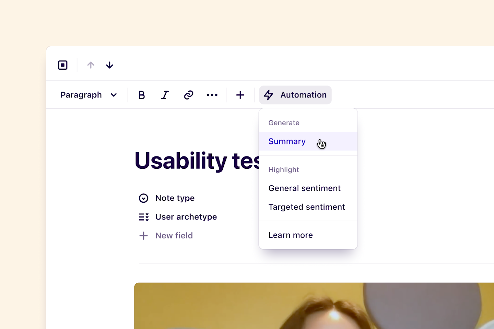The image size is (494, 329).
Task: Go to next note with down arrow
Action: click(109, 65)
